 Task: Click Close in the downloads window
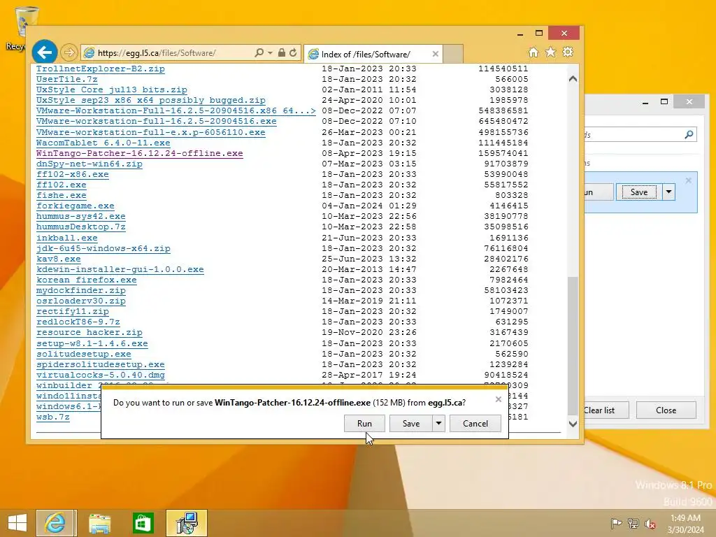point(666,410)
